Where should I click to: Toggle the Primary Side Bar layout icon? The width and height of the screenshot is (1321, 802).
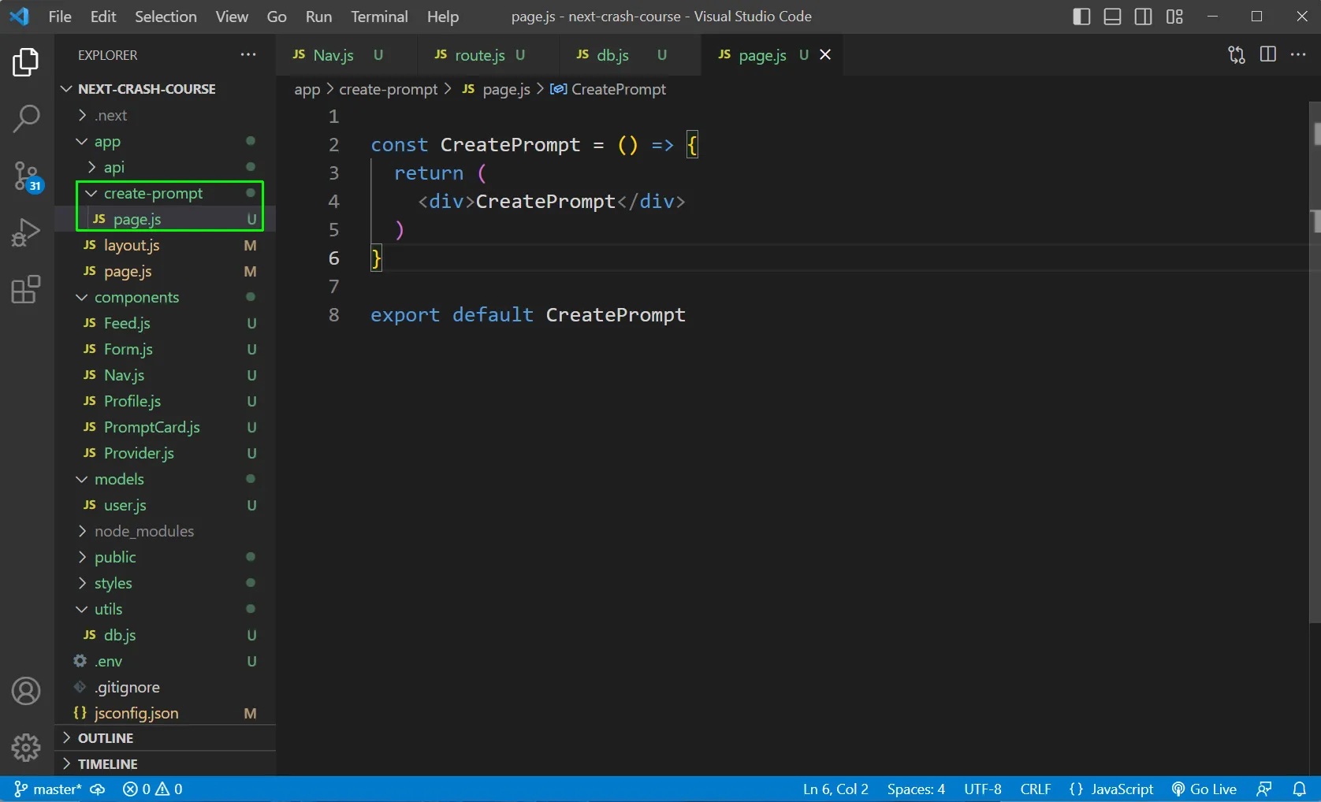1082,17
